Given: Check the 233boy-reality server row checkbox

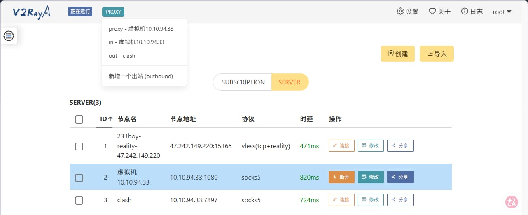Looking at the screenshot, I should click(79, 146).
